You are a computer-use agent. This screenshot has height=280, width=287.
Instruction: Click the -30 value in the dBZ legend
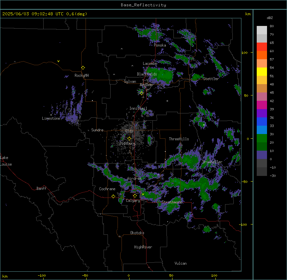pos(273,176)
